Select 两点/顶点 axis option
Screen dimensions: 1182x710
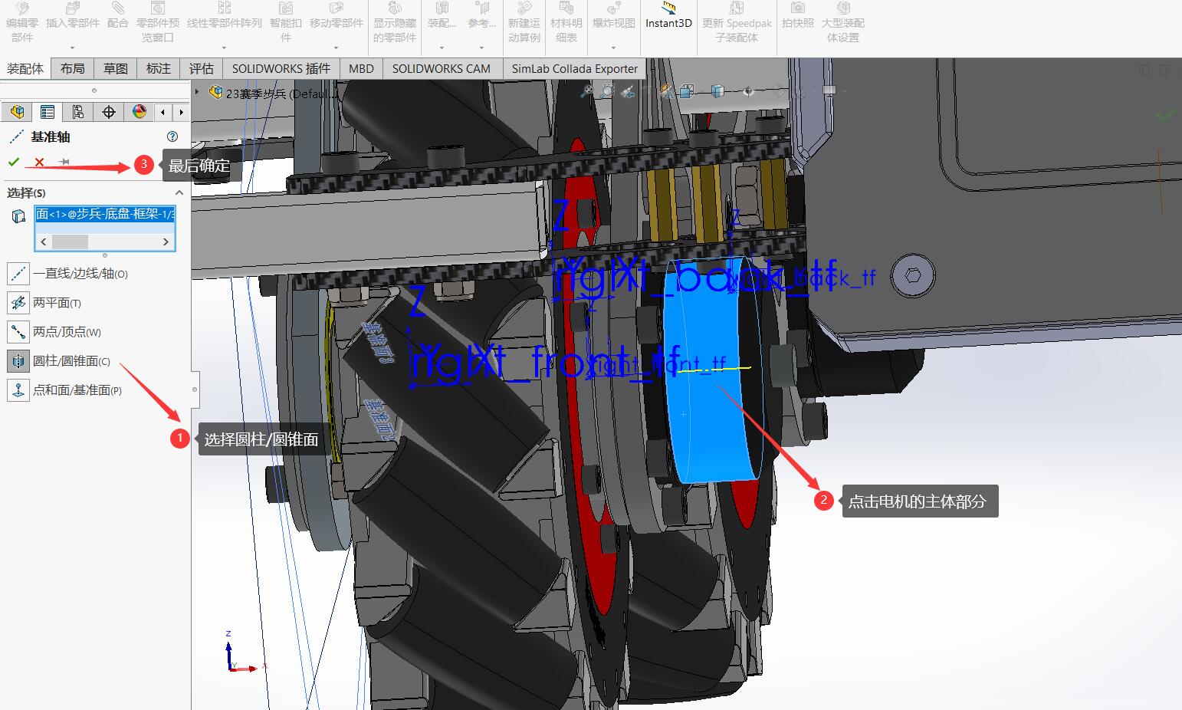point(18,332)
